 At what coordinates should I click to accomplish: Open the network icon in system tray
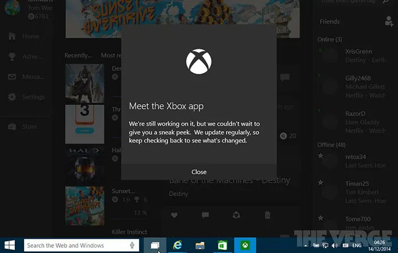(325, 246)
